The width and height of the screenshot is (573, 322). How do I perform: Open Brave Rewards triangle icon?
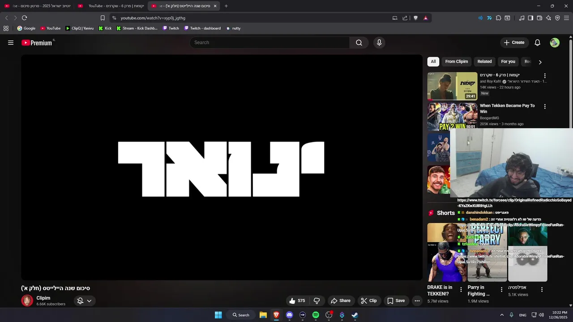[x=425, y=18]
